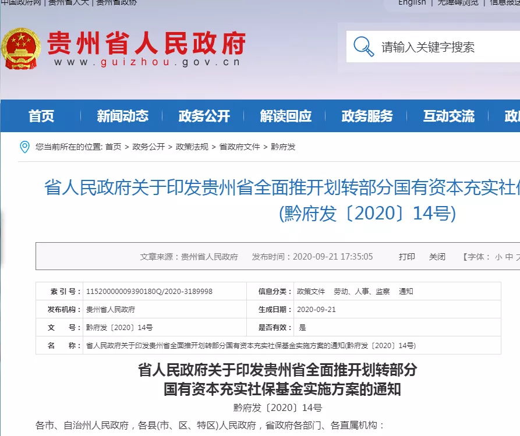Image resolution: width=520 pixels, height=436 pixels.
Task: Set font size to small (小)
Action: pos(498,257)
